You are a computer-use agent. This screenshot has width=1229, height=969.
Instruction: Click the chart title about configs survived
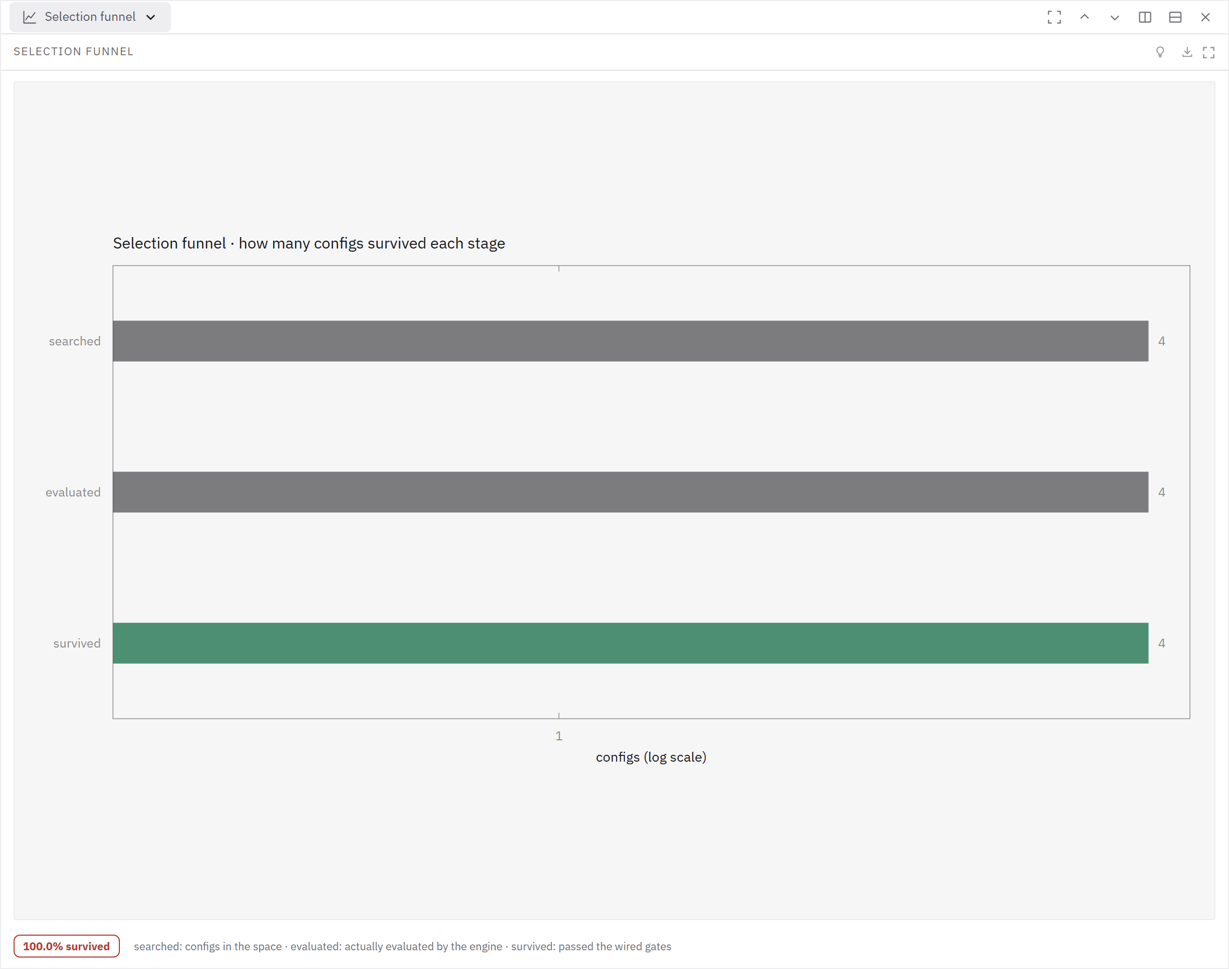pos(309,243)
